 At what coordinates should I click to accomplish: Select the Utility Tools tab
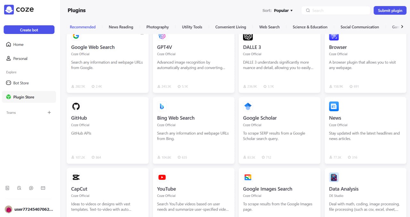click(192, 27)
